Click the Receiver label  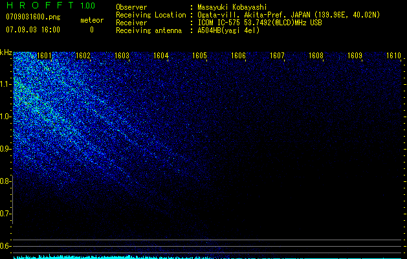(x=131, y=23)
